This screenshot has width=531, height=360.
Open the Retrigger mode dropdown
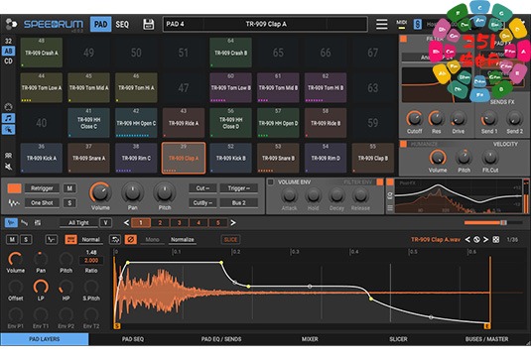coord(42,188)
